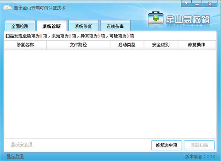221x161 pixels.
Task: Click the 基于金山云端可信认证技术 title text
Action: pos(39,8)
